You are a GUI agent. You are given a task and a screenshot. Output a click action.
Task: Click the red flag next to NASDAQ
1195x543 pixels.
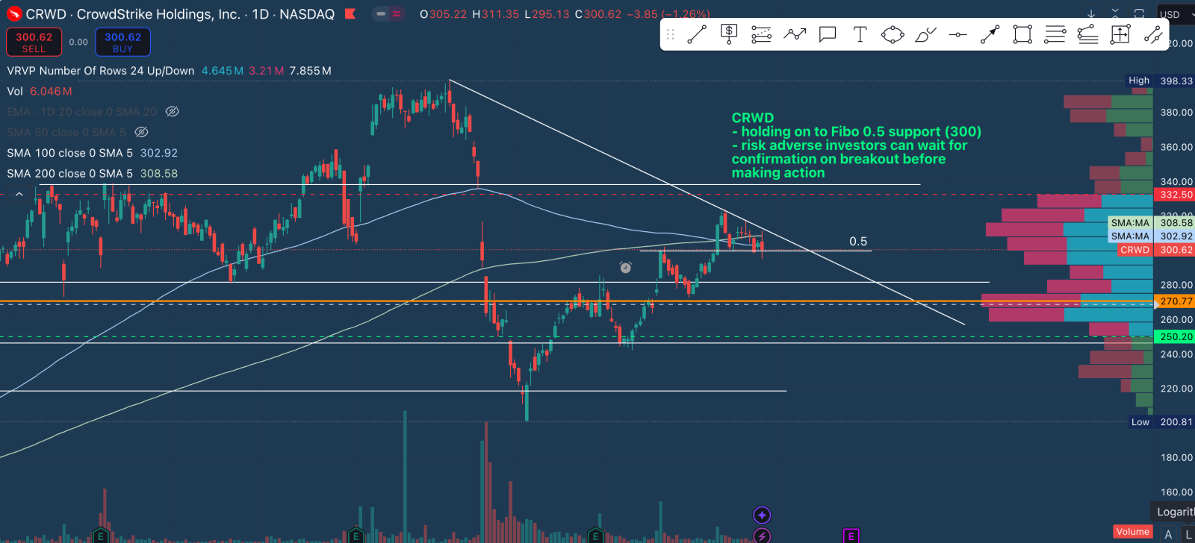click(x=350, y=14)
